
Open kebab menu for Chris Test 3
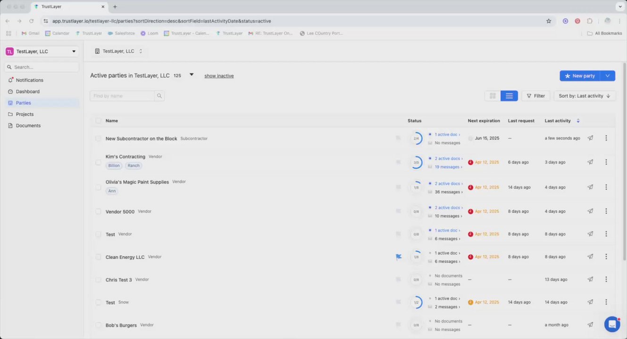coord(606,279)
